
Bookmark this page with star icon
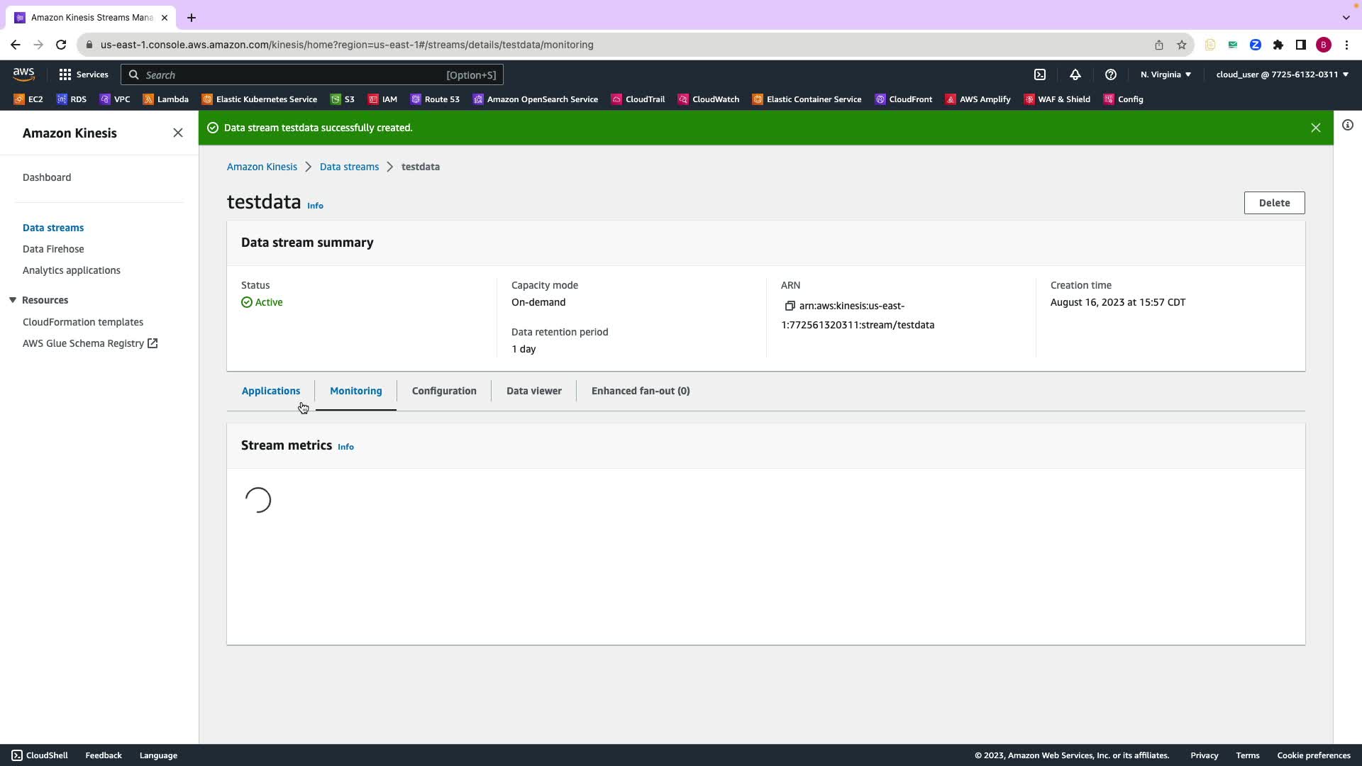pos(1182,45)
